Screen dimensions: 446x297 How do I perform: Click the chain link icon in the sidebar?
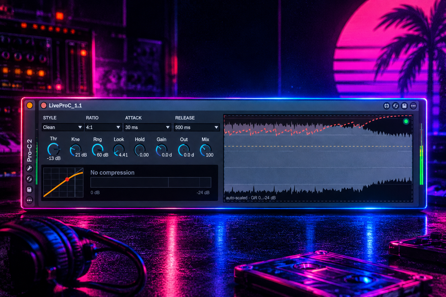coord(29,179)
